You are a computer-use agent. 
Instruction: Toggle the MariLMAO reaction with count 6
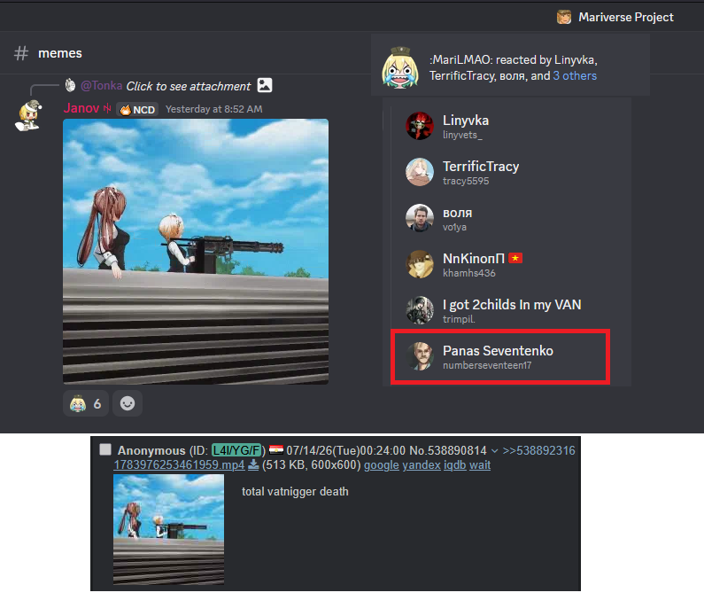pos(86,403)
